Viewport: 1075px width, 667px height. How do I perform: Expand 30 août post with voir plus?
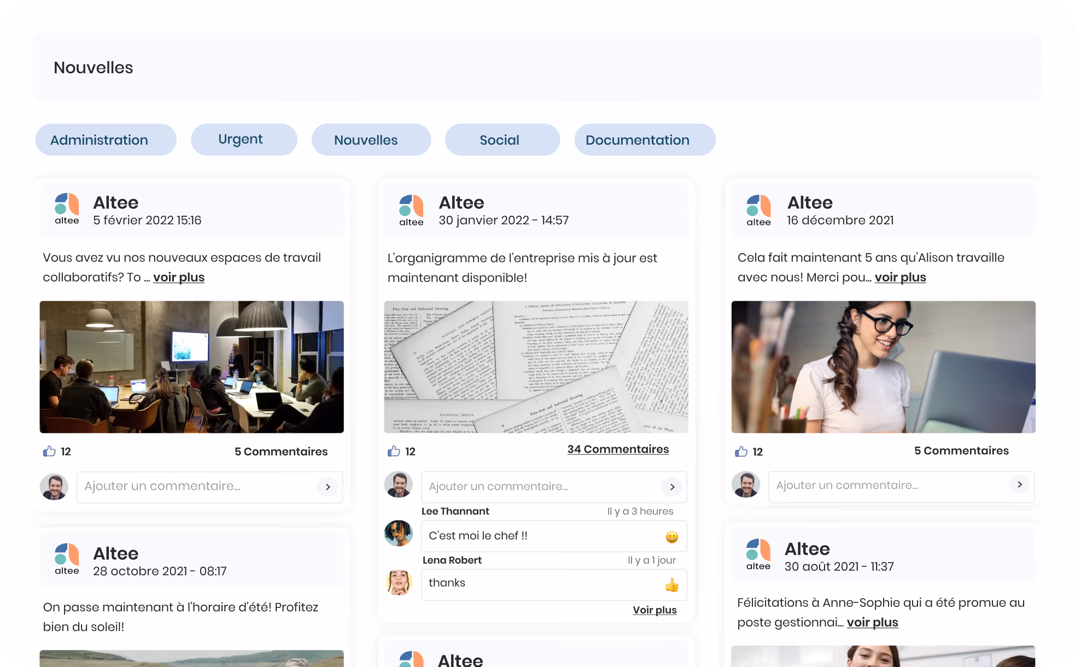(872, 622)
